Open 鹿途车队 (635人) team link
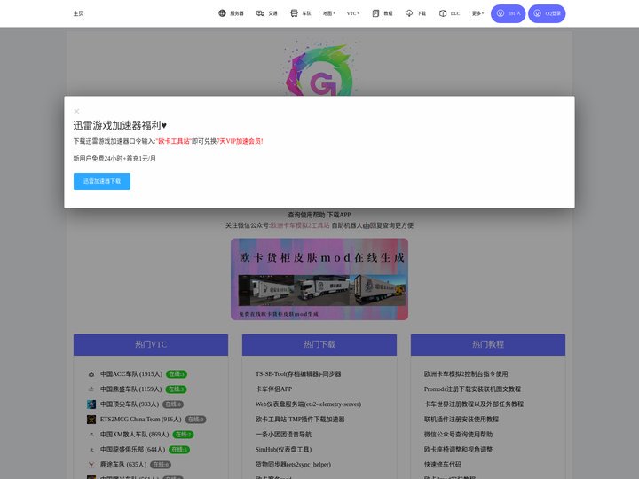639x479 pixels. pyautogui.click(x=123, y=464)
